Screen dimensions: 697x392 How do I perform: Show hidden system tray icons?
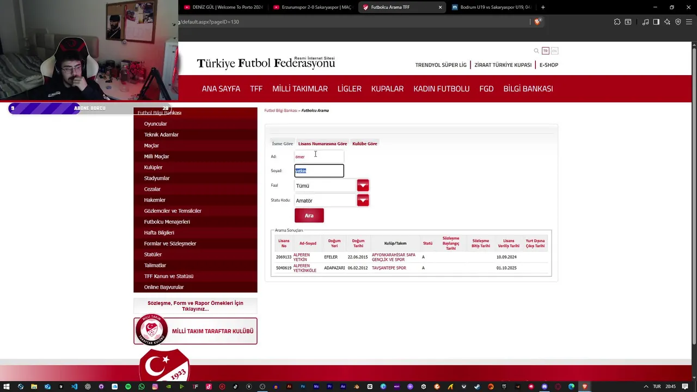tap(646, 387)
